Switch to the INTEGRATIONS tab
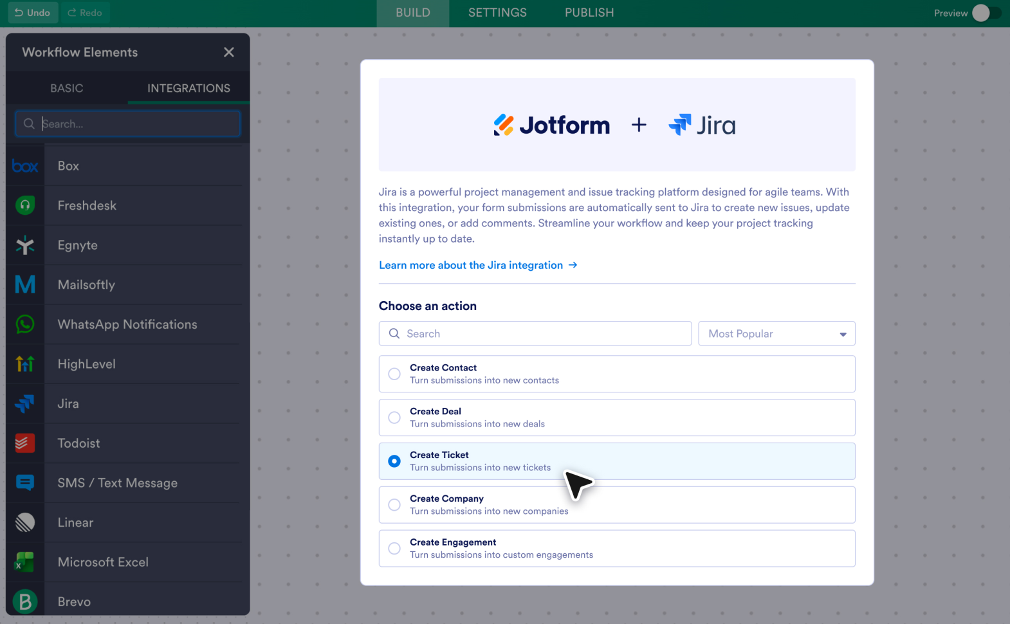Image resolution: width=1010 pixels, height=624 pixels. [188, 88]
